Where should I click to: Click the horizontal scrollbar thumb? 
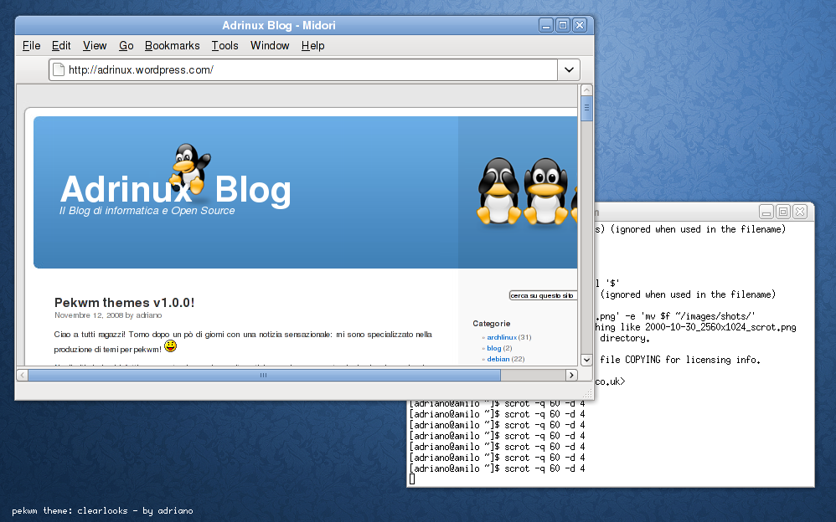tap(265, 375)
